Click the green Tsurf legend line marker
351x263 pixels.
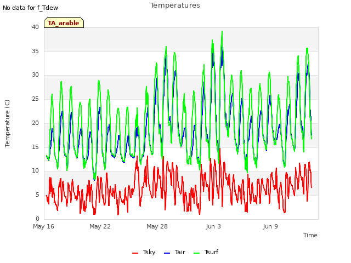point(196,253)
